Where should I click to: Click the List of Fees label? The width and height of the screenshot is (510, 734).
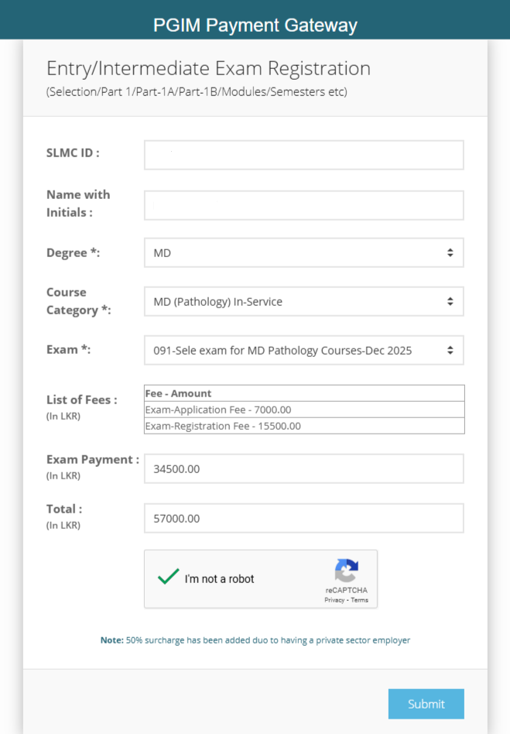[x=81, y=400]
